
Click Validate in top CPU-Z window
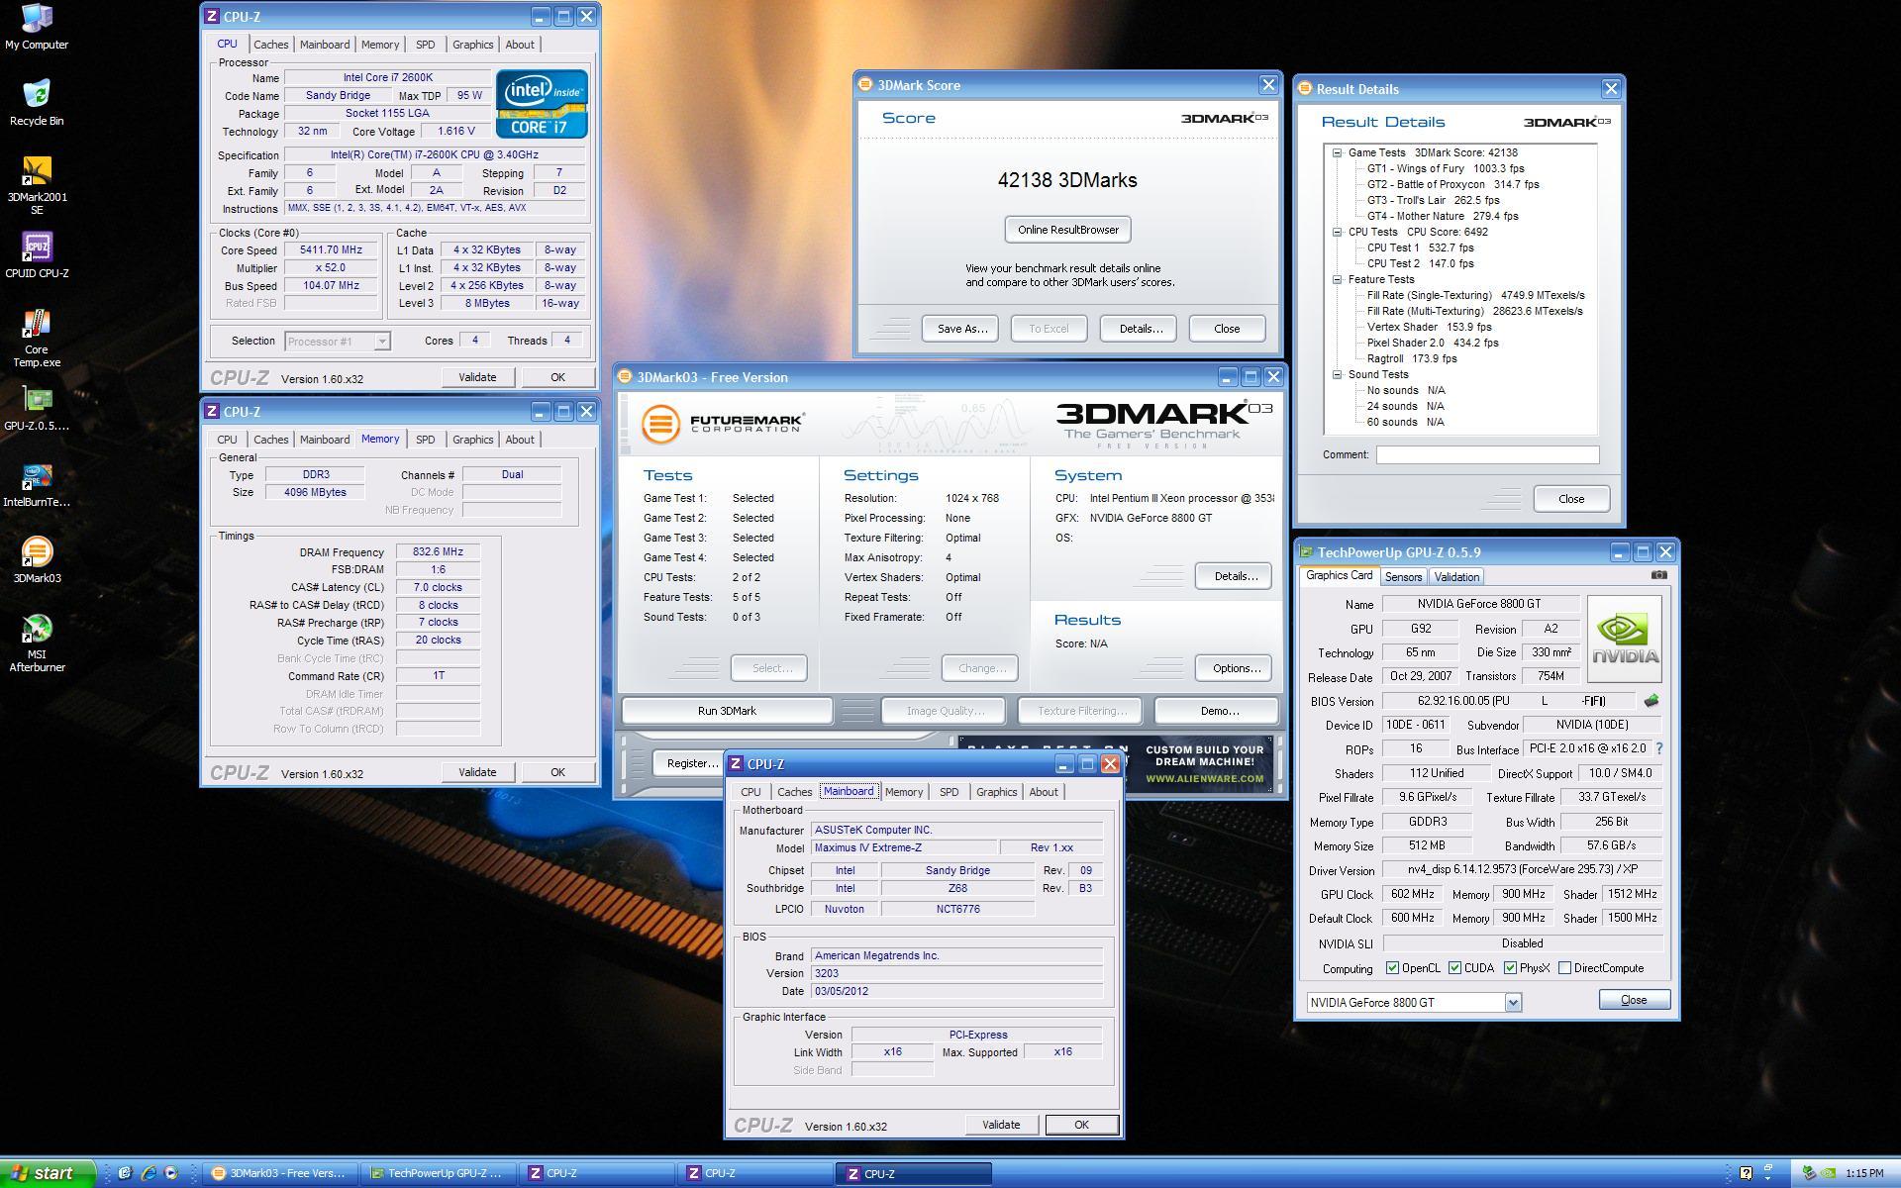(477, 377)
